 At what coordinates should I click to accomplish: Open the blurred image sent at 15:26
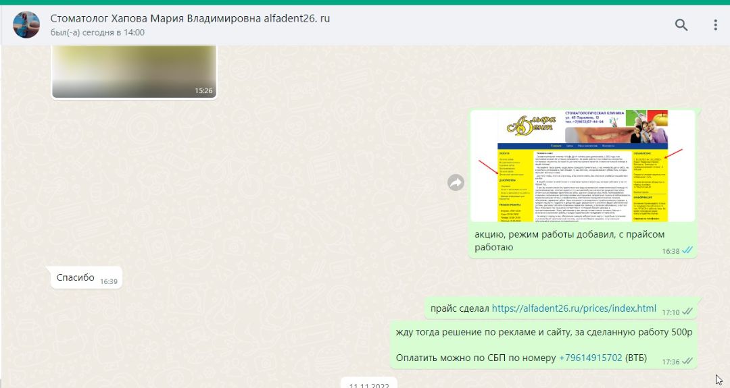(x=134, y=72)
